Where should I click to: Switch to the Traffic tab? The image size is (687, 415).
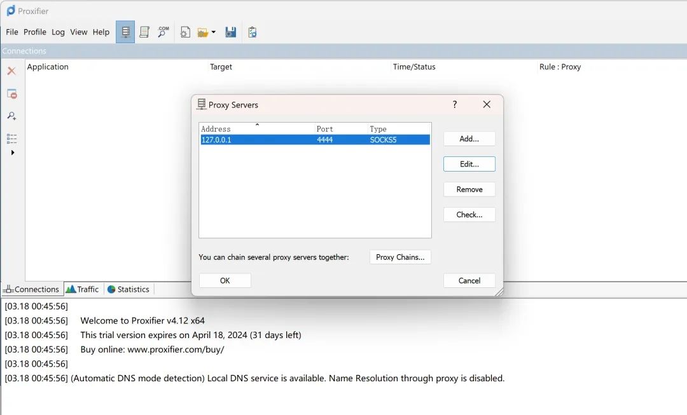83,289
